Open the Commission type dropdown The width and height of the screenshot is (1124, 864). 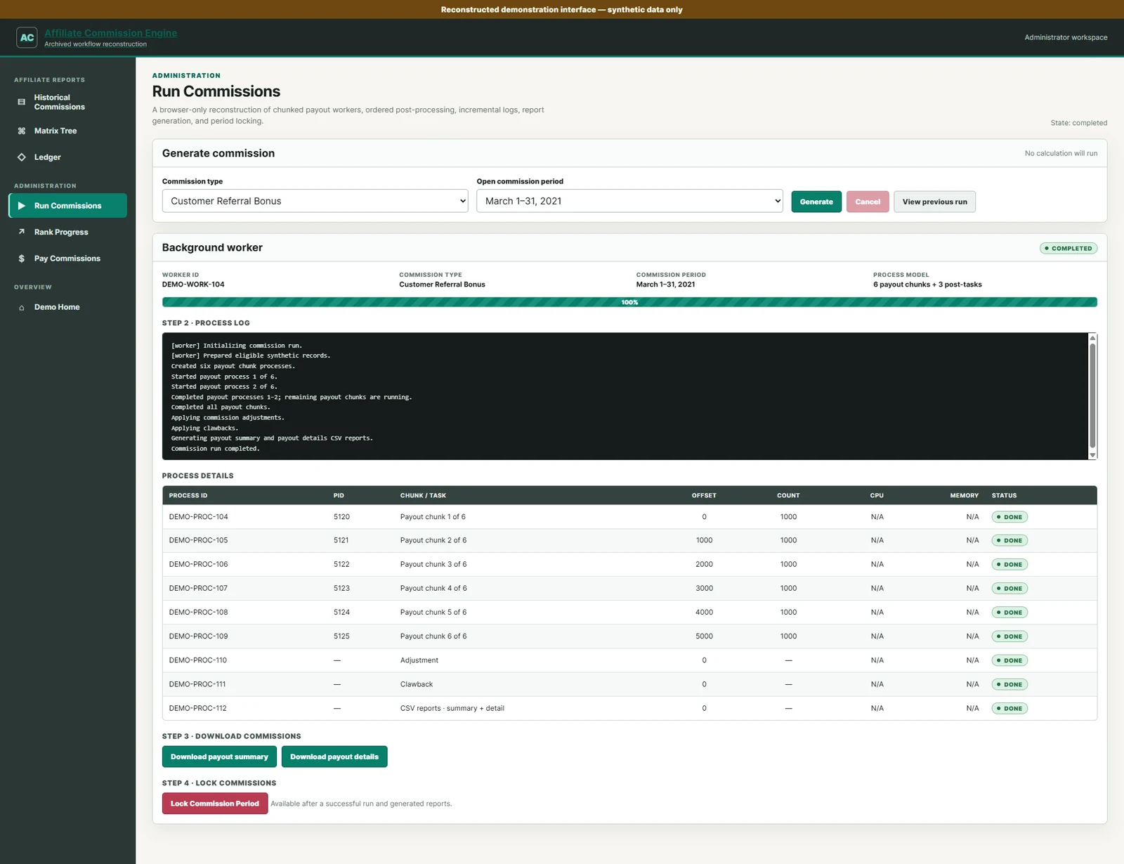pos(315,201)
